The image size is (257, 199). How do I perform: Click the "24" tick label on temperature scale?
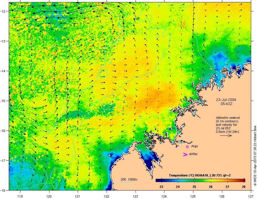point(178,187)
